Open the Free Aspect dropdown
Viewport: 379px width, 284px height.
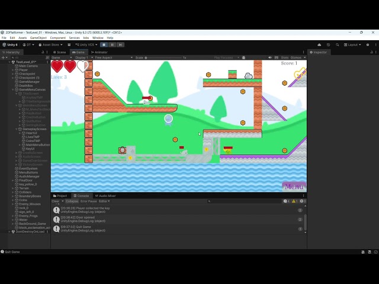tap(114, 58)
